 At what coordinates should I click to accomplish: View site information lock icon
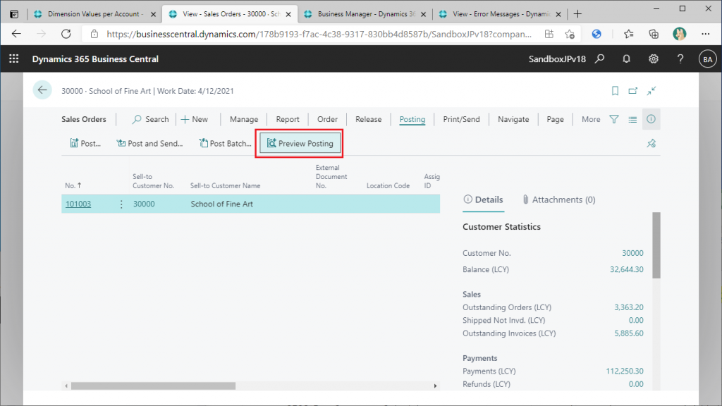[x=94, y=34]
